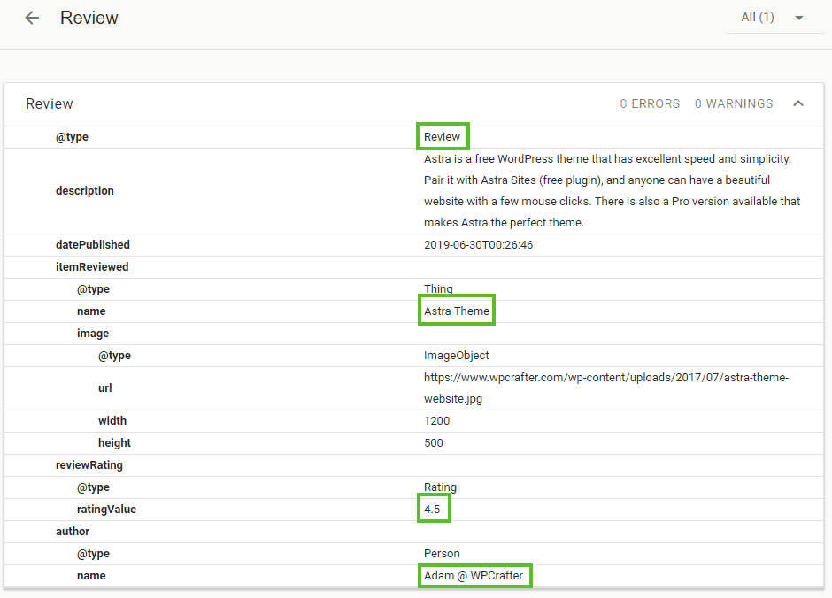Viewport: 832px width, 598px height.
Task: Select the rating value 4.5
Action: tap(432, 510)
